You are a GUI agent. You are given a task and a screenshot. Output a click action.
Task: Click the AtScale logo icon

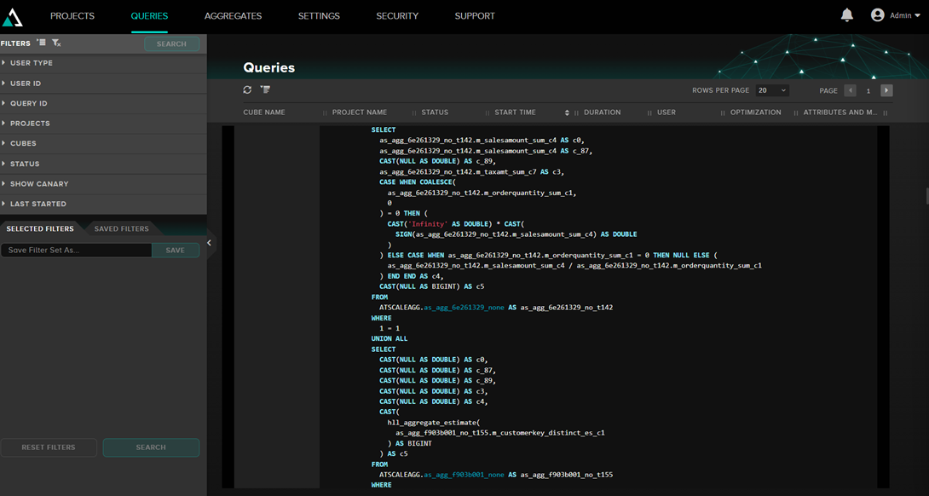(x=13, y=16)
